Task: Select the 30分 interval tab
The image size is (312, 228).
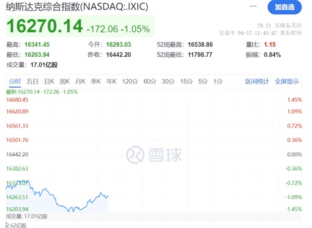Action: 168,82
